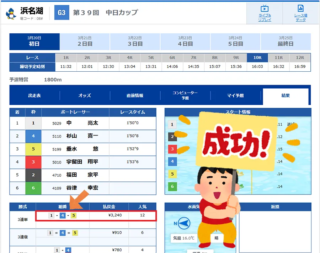Open the コンピューター予想 tab
This screenshot has width=320, height=253.
click(x=185, y=95)
